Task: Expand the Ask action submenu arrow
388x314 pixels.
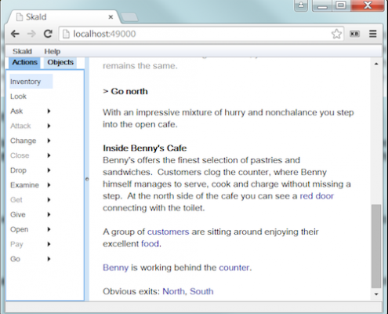Action: [x=49, y=111]
